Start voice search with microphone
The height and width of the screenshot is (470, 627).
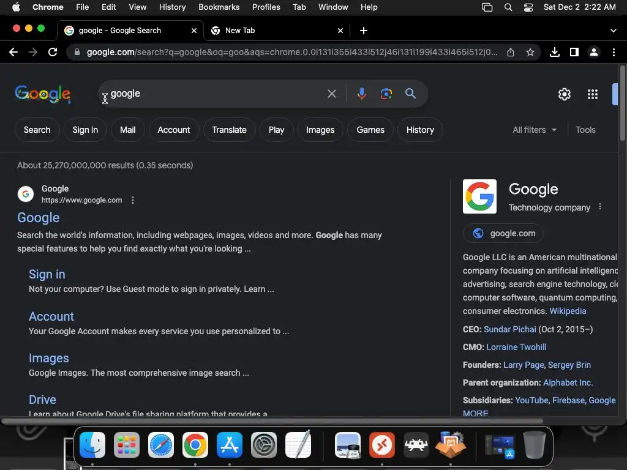point(361,94)
